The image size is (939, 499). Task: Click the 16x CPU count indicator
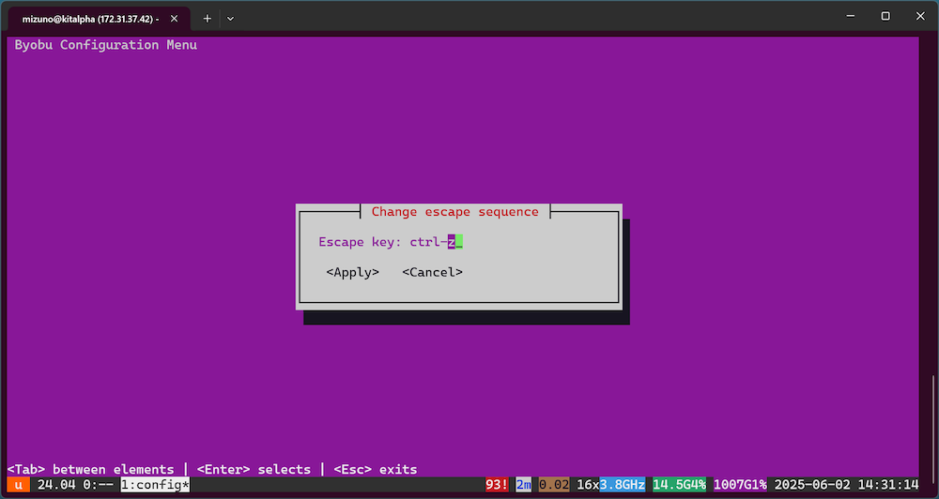588,485
